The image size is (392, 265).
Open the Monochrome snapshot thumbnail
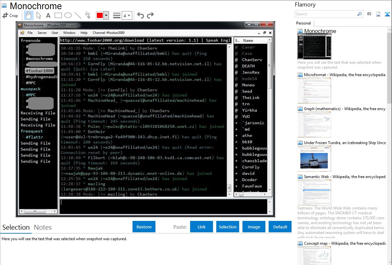point(314,47)
